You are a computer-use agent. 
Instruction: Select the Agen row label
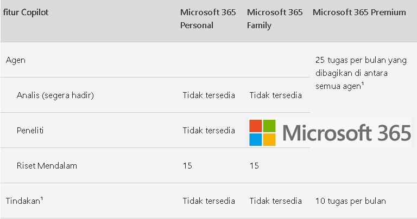click(16, 60)
